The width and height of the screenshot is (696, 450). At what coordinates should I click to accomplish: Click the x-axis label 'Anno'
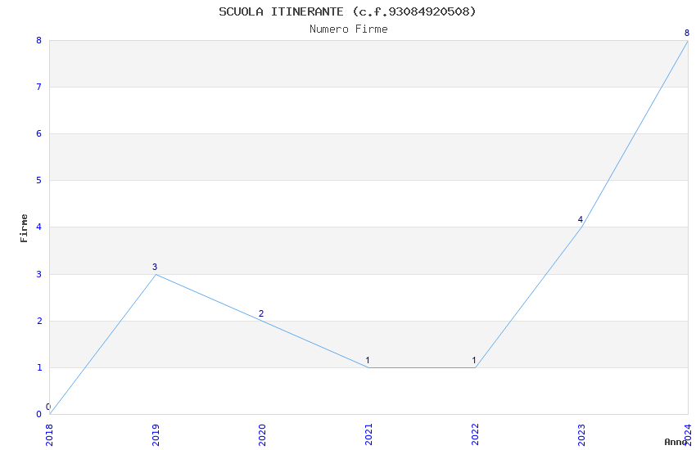coord(676,442)
